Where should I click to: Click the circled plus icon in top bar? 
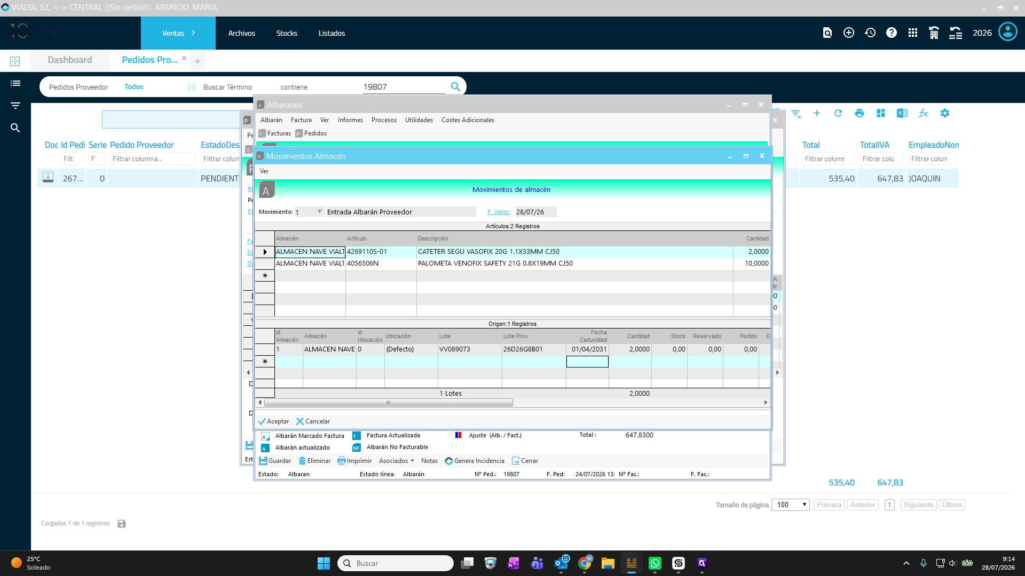(x=848, y=33)
